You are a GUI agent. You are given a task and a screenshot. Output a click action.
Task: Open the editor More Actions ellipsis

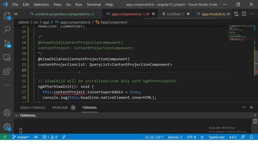point(252,14)
